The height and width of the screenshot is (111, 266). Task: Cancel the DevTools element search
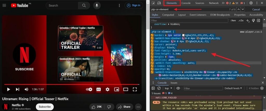256,9
